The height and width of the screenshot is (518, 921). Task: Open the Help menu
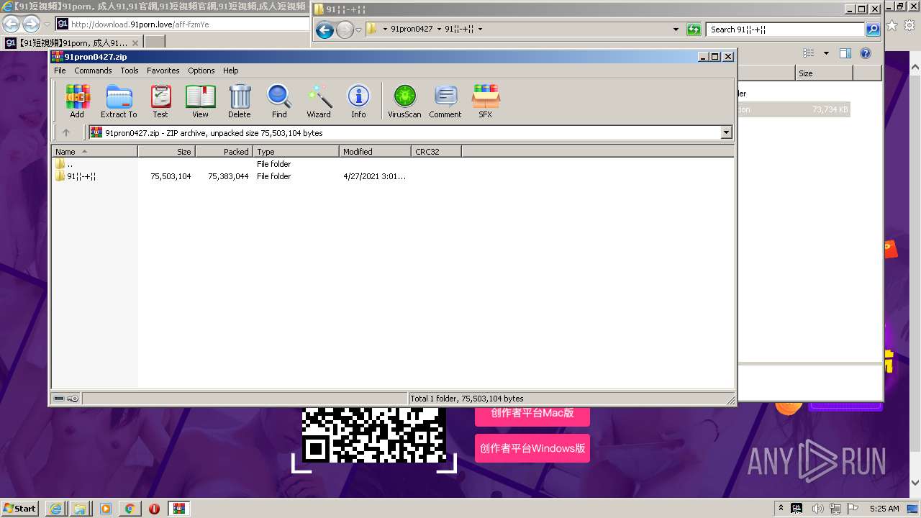[230, 71]
